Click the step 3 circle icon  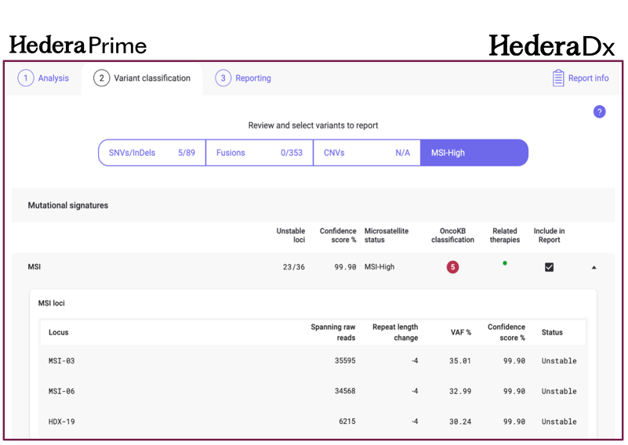223,78
